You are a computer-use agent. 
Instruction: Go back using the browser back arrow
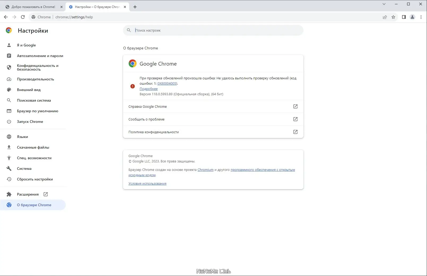pos(6,17)
